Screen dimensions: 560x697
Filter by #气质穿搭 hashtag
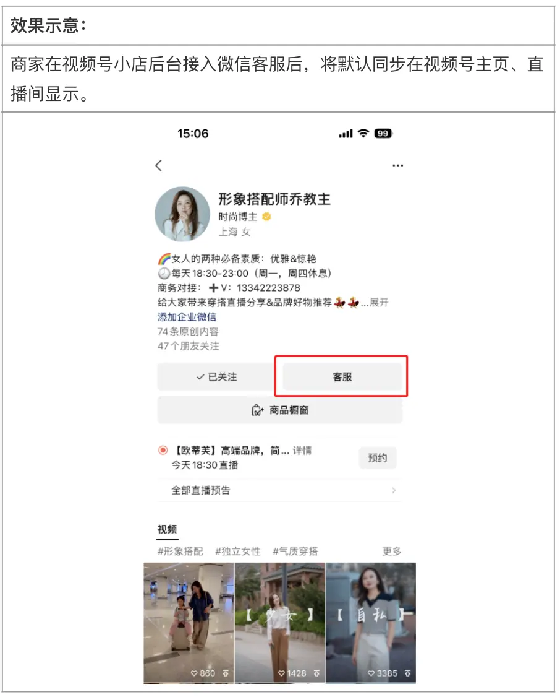pos(295,551)
